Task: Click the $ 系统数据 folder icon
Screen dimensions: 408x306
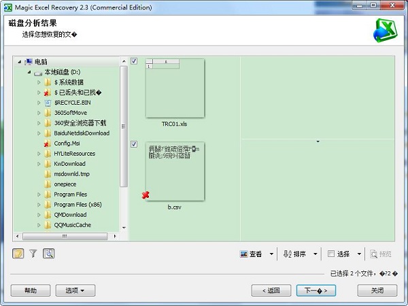Action: [48, 82]
